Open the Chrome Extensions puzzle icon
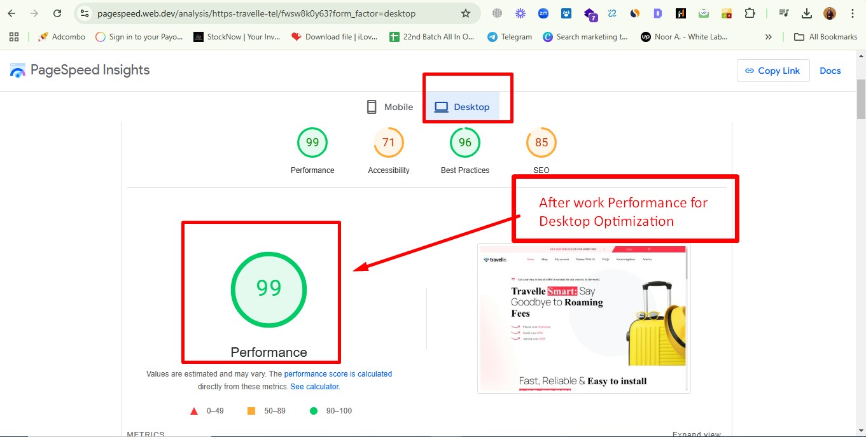 click(750, 13)
